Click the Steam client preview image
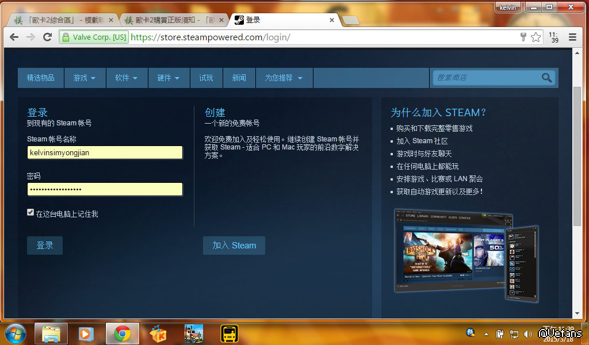 [466, 255]
